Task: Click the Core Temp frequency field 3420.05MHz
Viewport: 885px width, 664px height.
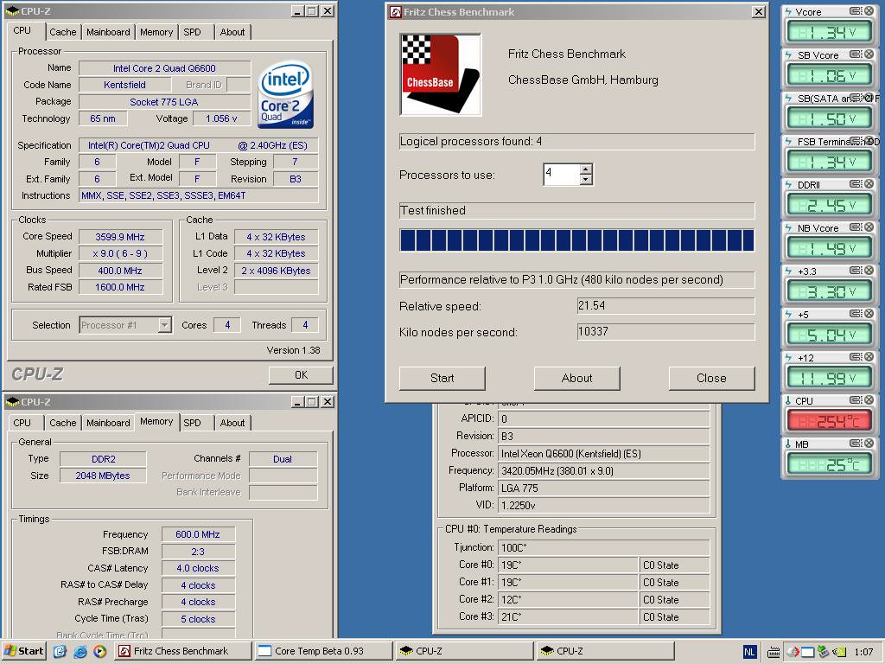Action: click(x=604, y=471)
